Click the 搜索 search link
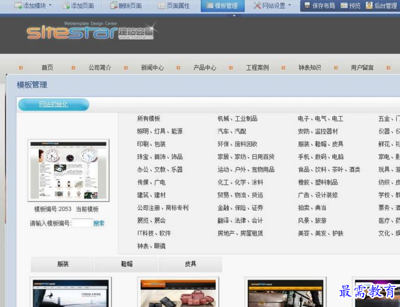 [x=99, y=223]
